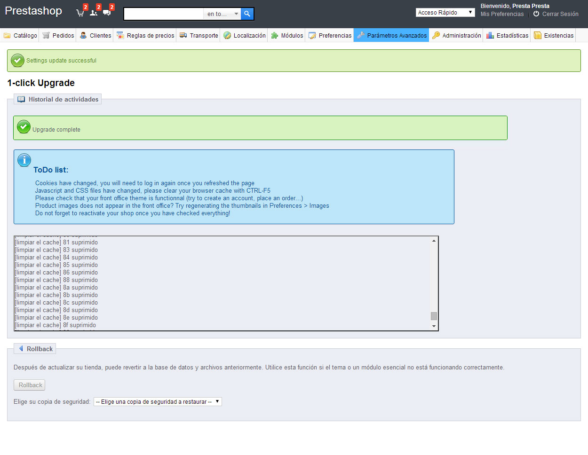Open the new messages notification icon
Screen dimensions: 588x455
pos(107,12)
